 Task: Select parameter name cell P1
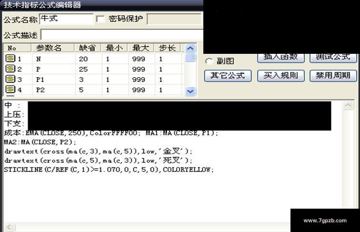(40, 80)
